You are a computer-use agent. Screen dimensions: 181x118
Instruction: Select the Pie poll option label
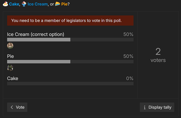(10, 56)
